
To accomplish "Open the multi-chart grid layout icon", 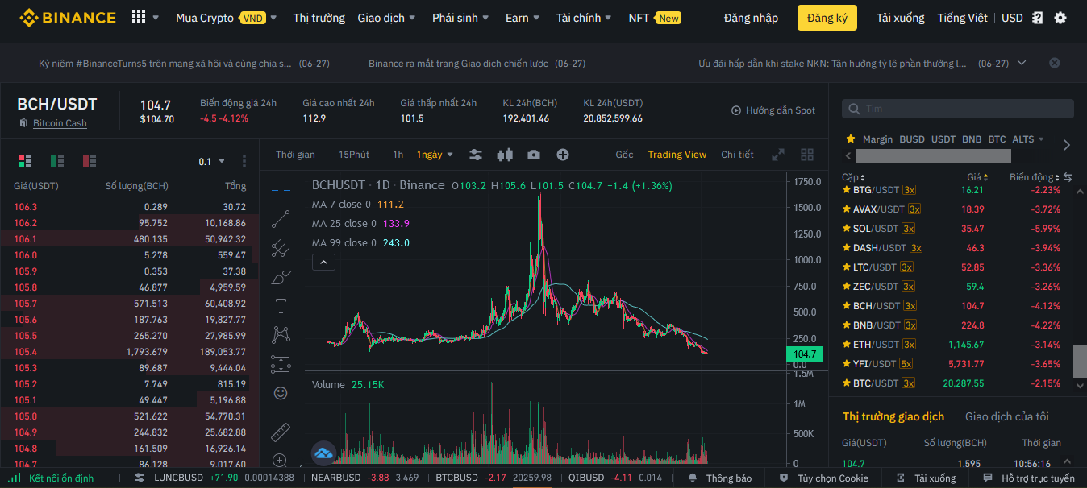I will tap(807, 155).
